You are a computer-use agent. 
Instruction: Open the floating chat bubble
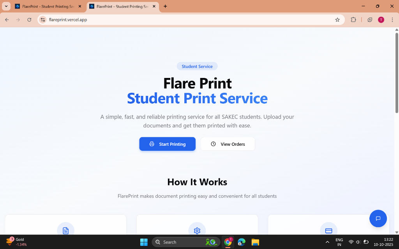(x=378, y=218)
